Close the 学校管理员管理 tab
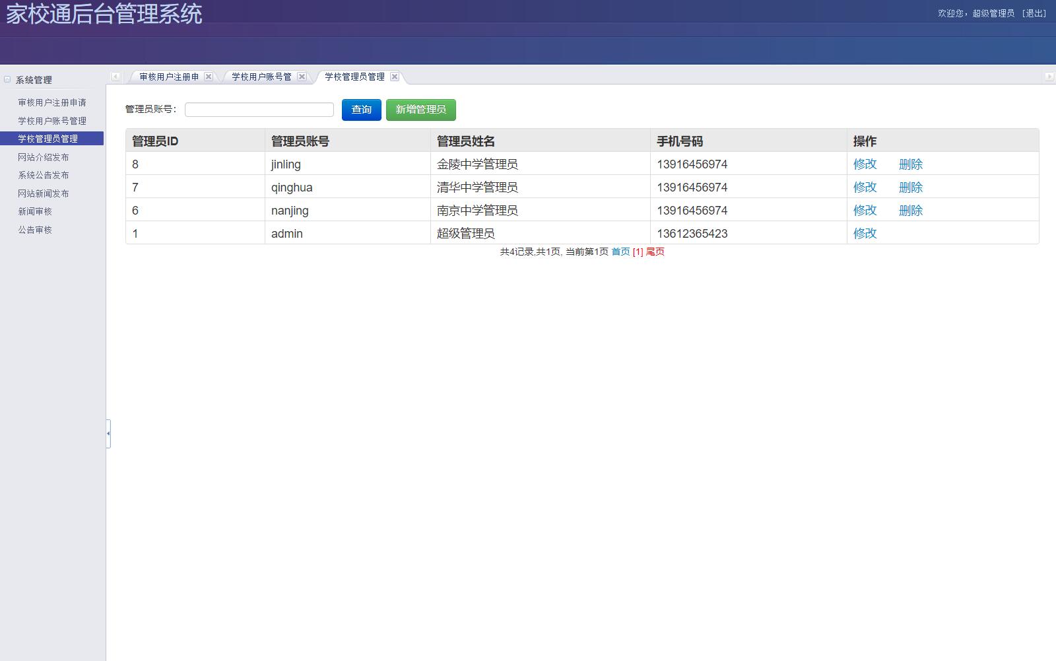The height and width of the screenshot is (661, 1056). pyautogui.click(x=395, y=77)
